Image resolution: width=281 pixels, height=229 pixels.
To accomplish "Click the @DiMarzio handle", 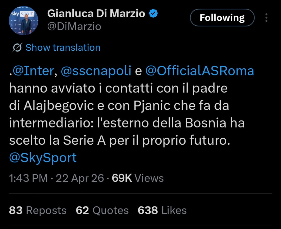I will pyautogui.click(x=74, y=26).
